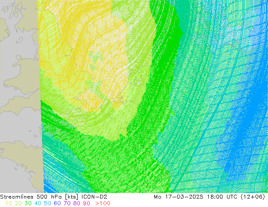The width and height of the screenshot is (268, 207).
Task: Click the '(12+06)' forecast offset text
Action: [x=253, y=197]
